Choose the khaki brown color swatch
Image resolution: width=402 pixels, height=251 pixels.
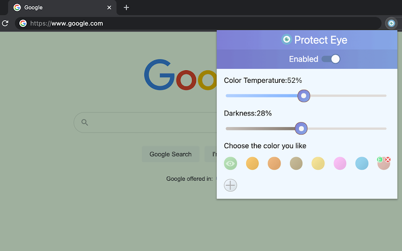pos(296,163)
